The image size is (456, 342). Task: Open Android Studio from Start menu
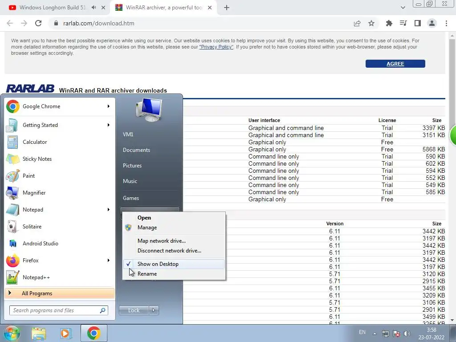tap(60, 244)
